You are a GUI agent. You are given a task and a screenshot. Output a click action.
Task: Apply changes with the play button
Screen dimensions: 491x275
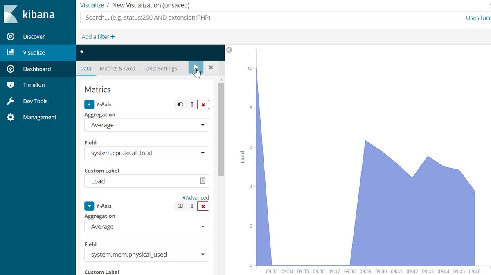pyautogui.click(x=196, y=67)
